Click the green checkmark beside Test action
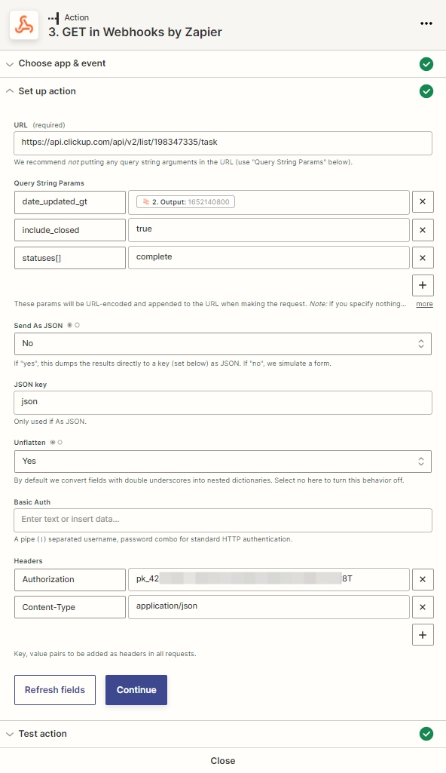446x773 pixels. click(426, 734)
